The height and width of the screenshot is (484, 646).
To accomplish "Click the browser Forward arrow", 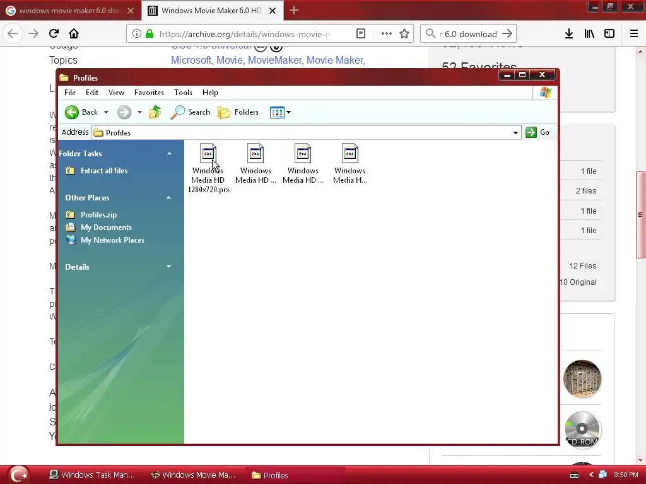I will (33, 34).
